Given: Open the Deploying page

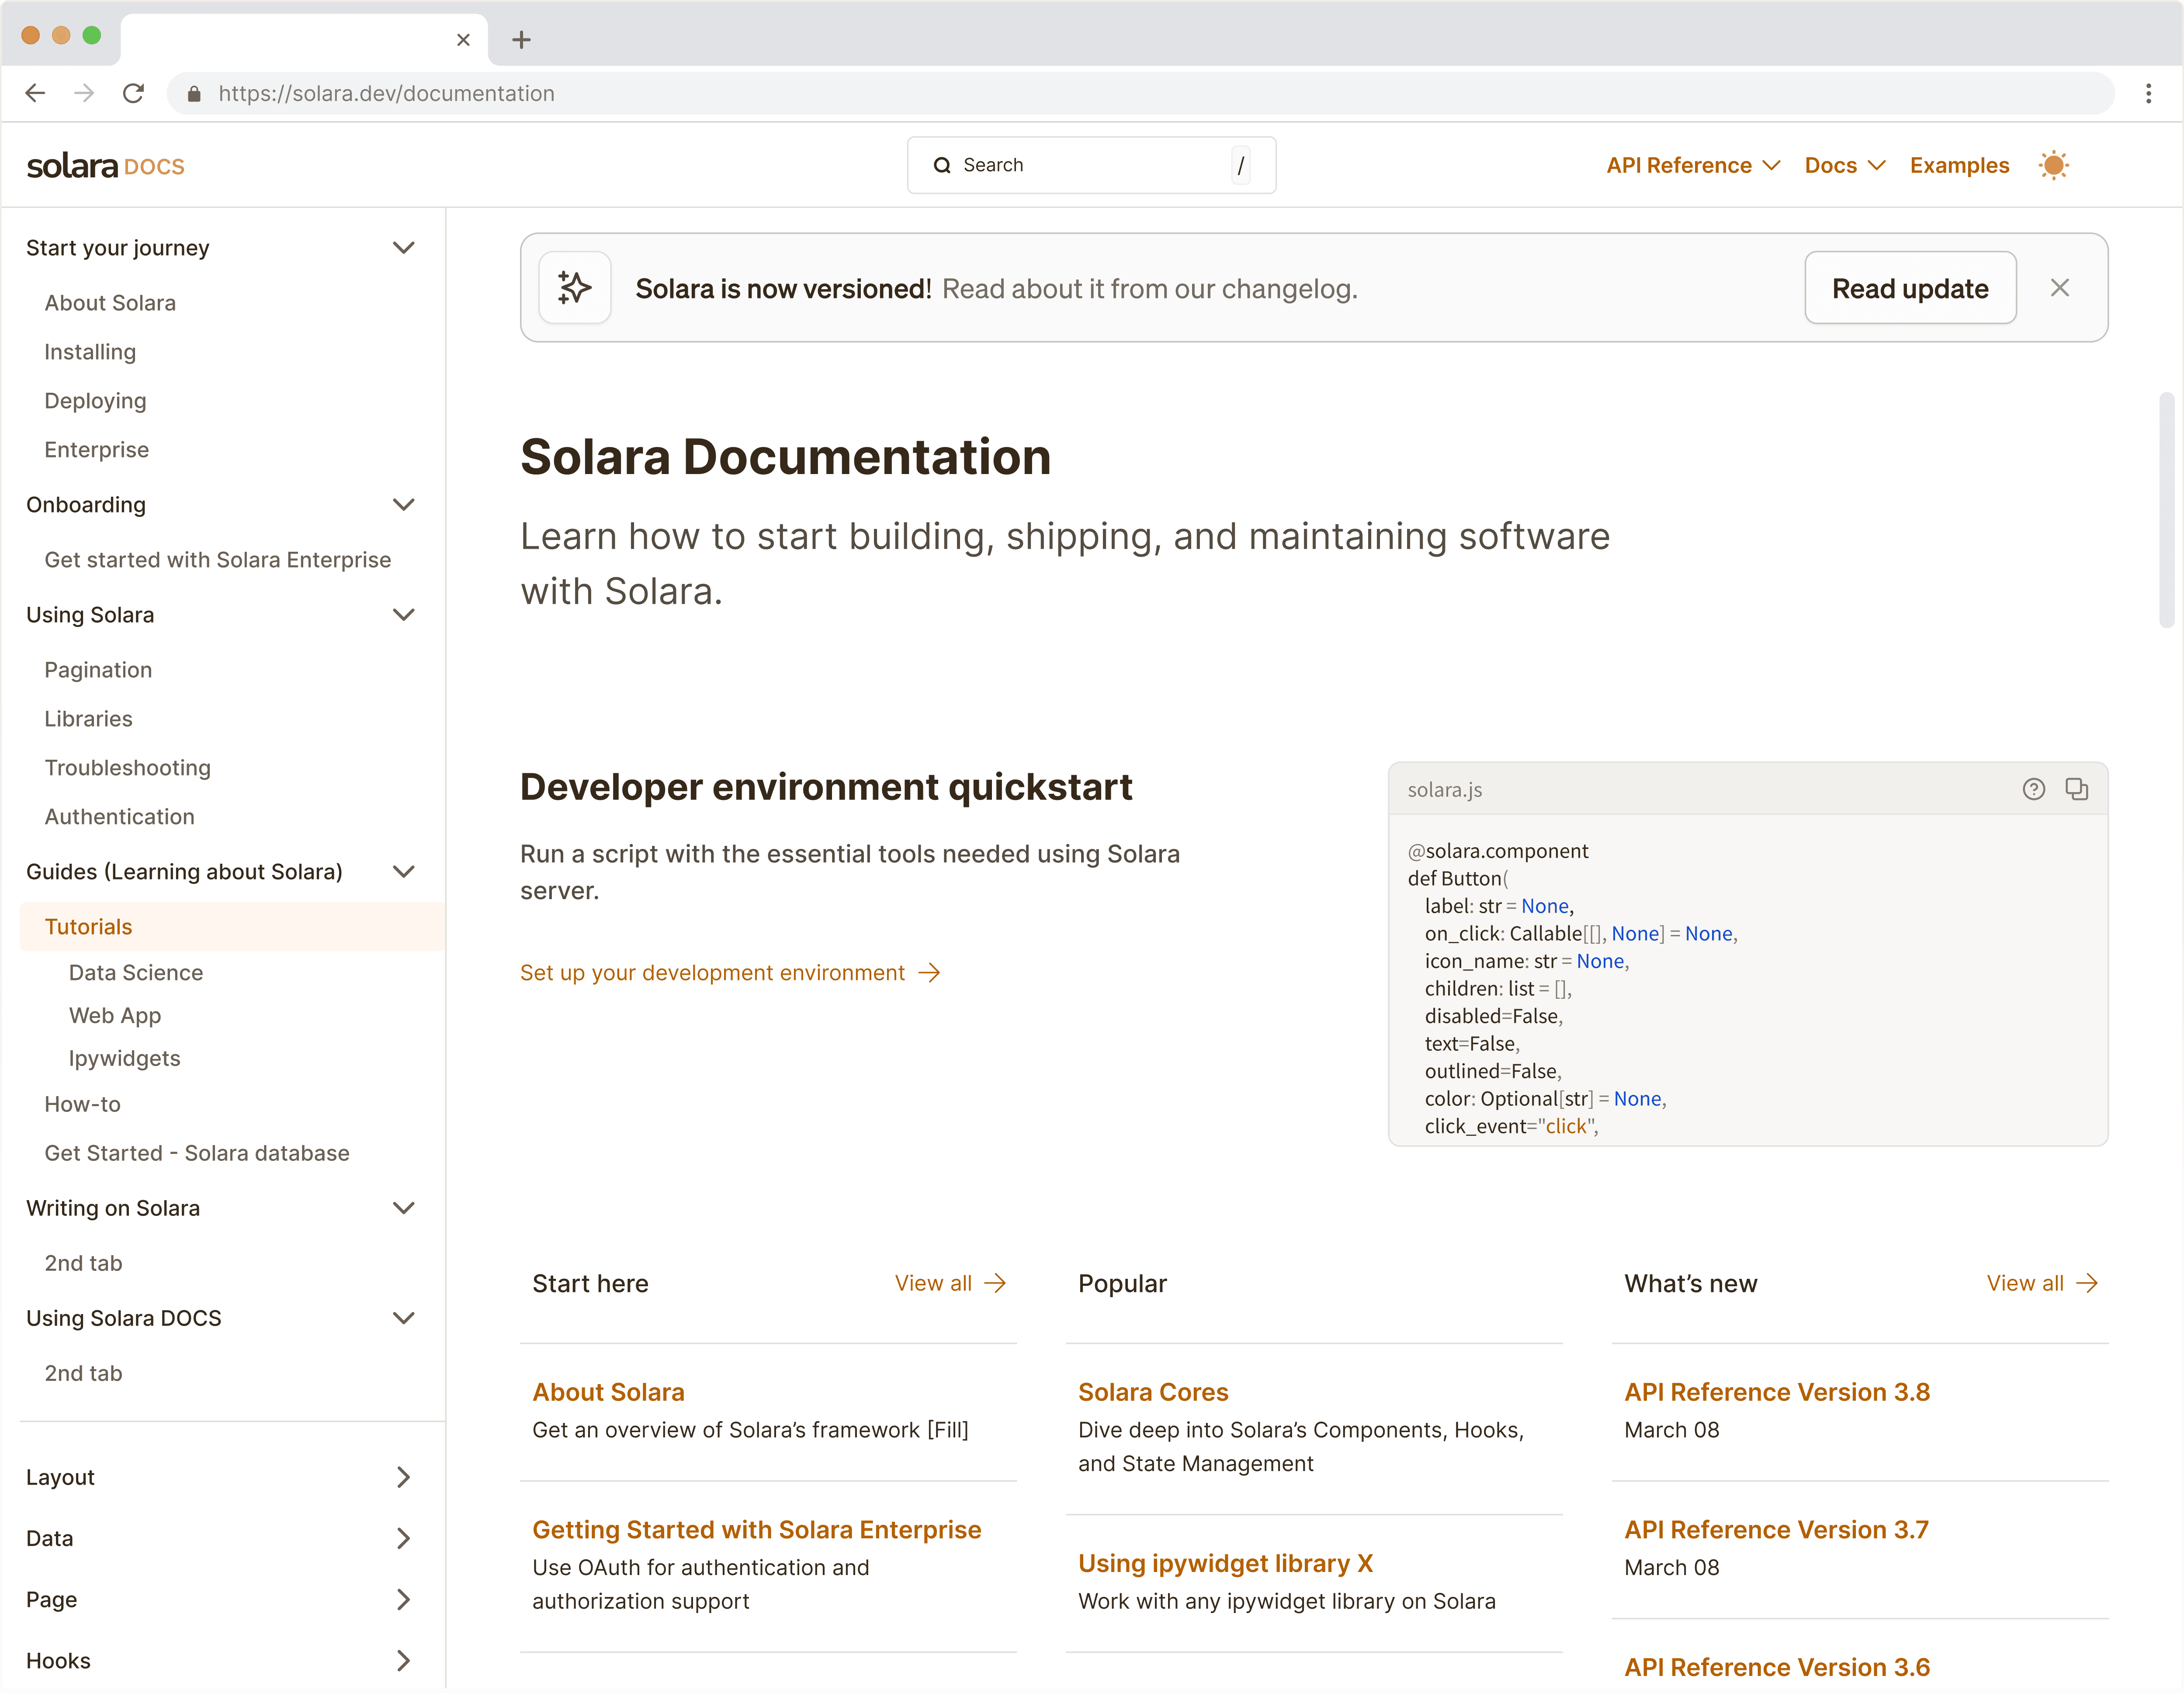Looking at the screenshot, I should pos(95,401).
